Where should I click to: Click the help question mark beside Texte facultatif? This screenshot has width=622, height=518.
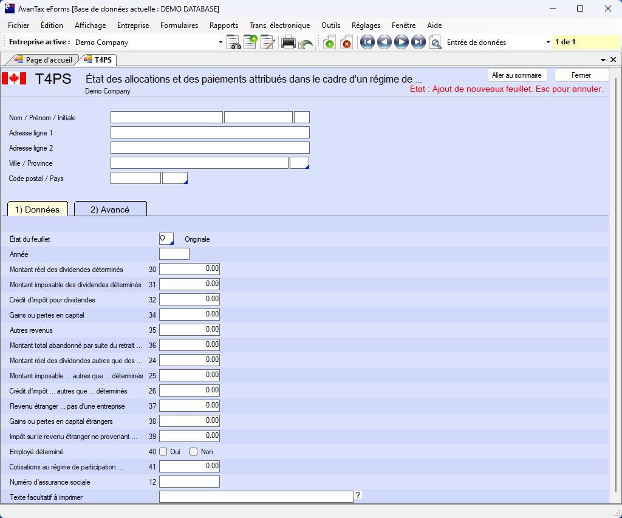358,496
